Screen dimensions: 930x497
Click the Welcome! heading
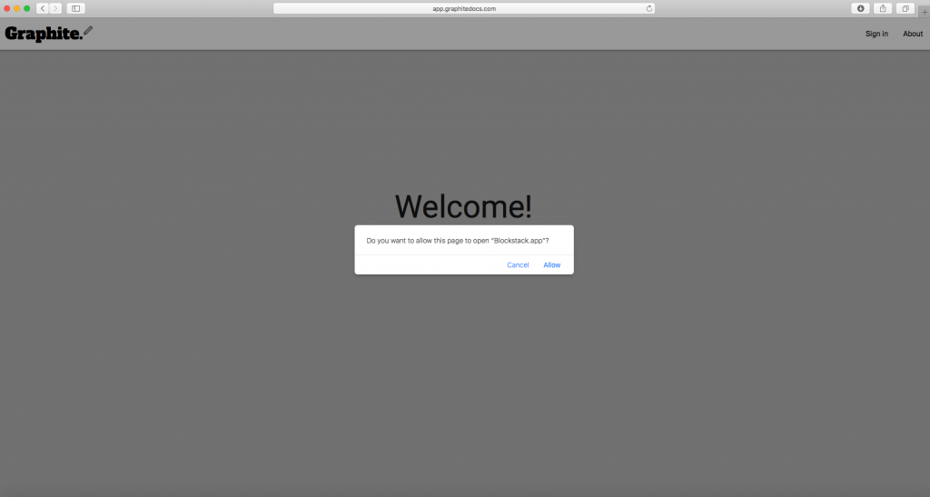(x=463, y=206)
